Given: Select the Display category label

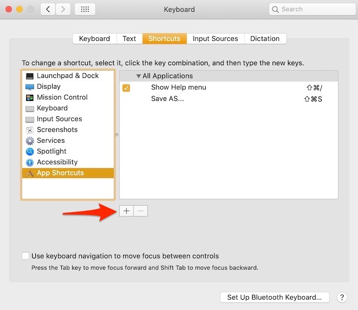Looking at the screenshot, I should point(49,87).
